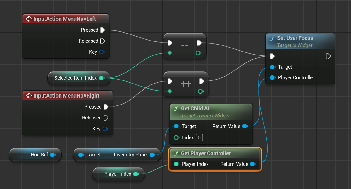
Task: Click 'Target is Widget' subtitle text
Action: pos(295,45)
